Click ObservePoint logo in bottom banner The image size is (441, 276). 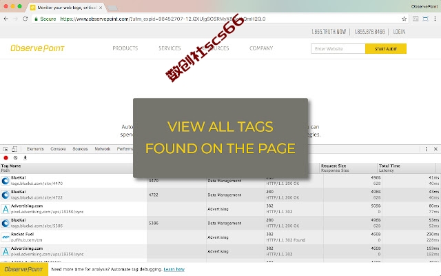tap(24, 269)
